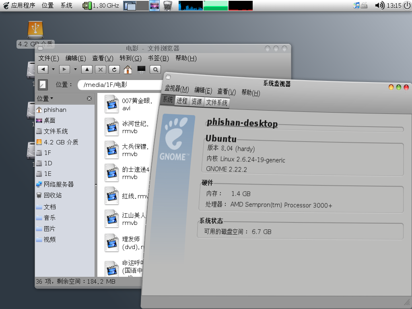Viewport: 412px width, 309px height.
Task: Select the 江山美人 video file icon
Action: 112,218
